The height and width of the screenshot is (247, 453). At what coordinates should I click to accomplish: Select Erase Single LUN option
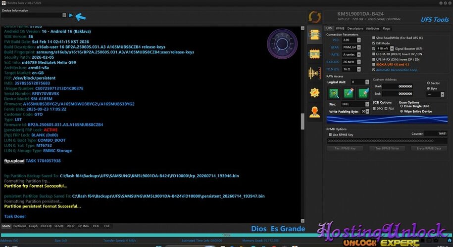click(x=402, y=106)
